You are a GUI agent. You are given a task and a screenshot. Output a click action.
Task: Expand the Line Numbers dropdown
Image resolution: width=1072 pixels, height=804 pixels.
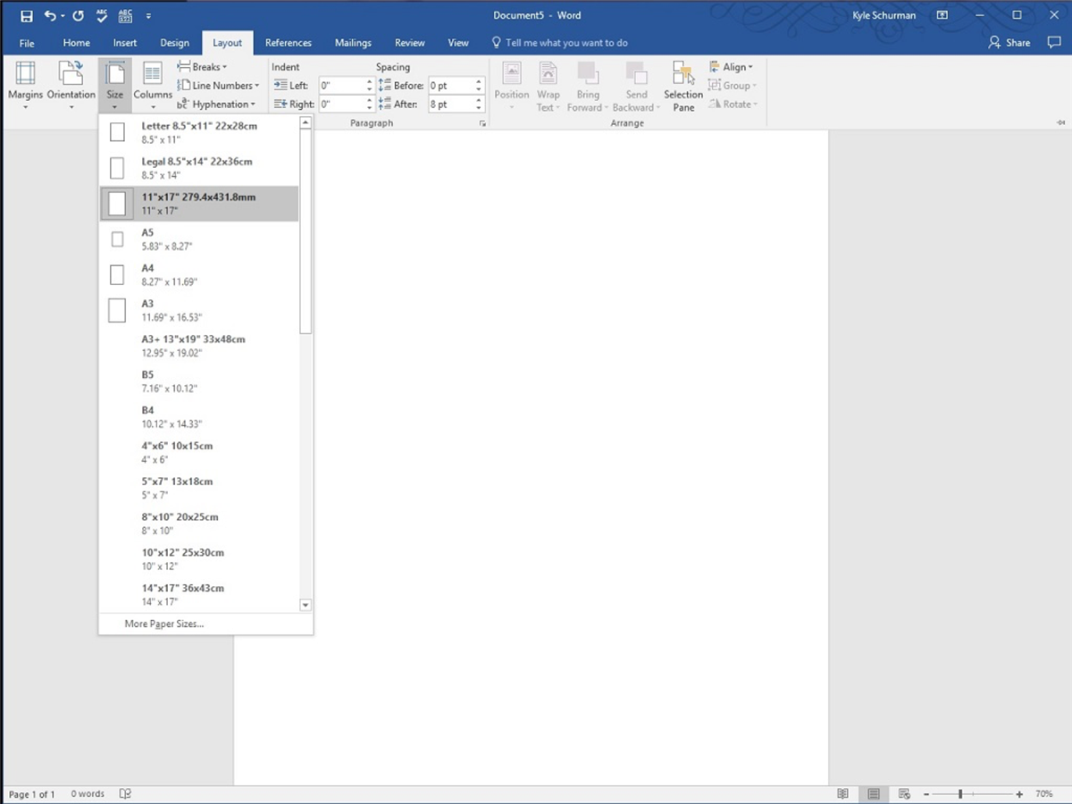coord(219,85)
